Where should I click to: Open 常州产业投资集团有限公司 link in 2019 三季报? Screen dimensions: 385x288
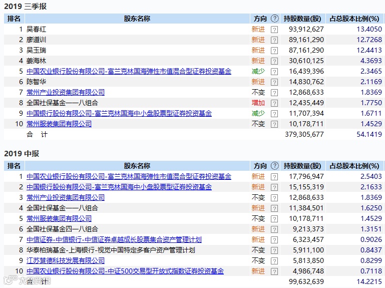pyautogui.click(x=66, y=92)
